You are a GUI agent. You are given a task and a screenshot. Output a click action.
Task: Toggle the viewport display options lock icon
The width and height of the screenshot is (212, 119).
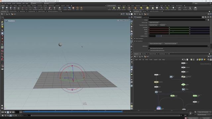coord(132,26)
